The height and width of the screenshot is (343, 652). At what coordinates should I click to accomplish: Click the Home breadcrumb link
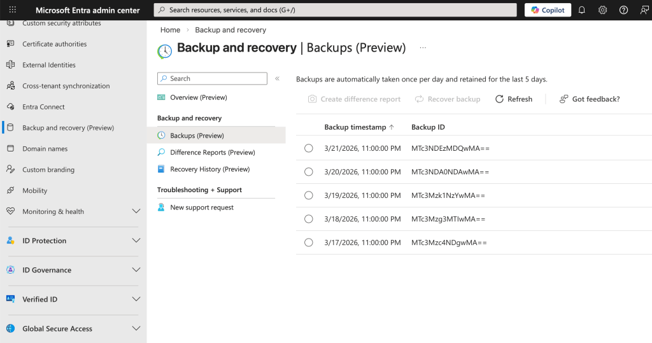click(x=170, y=30)
